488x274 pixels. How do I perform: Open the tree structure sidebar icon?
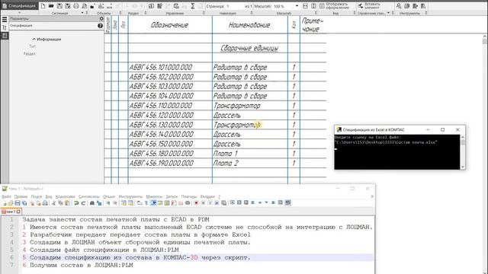click(x=5, y=27)
